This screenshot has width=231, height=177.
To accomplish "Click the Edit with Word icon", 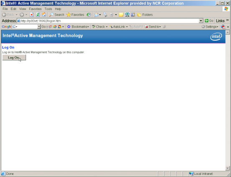I will pos(111,15).
